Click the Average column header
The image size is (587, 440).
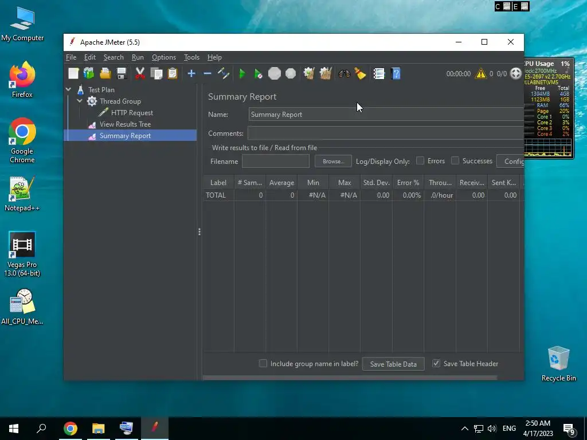(281, 183)
